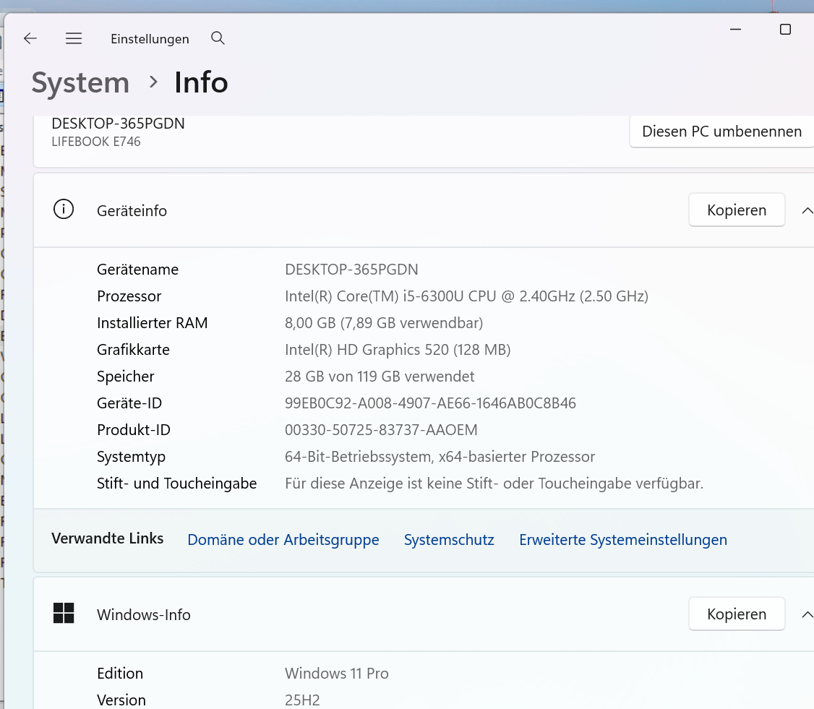Collapse the Geräteinfo section chevron
814x709 pixels.
807,211
